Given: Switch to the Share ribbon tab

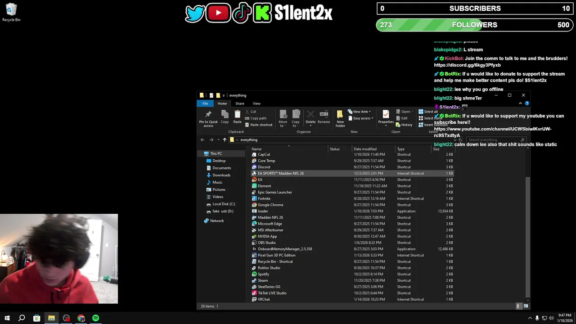Looking at the screenshot, I should point(240,103).
